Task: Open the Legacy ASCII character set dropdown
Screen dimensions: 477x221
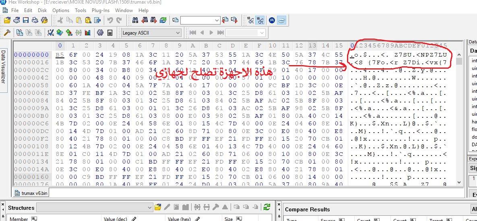Action: point(151,33)
